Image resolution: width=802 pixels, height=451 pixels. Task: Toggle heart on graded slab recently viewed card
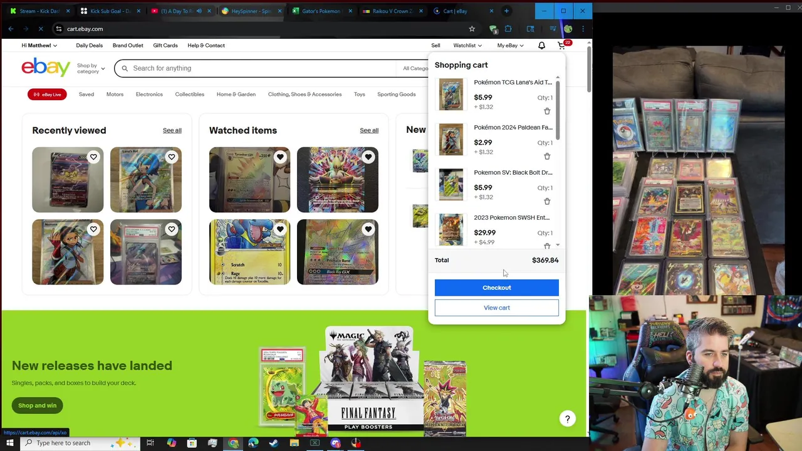tap(171, 229)
